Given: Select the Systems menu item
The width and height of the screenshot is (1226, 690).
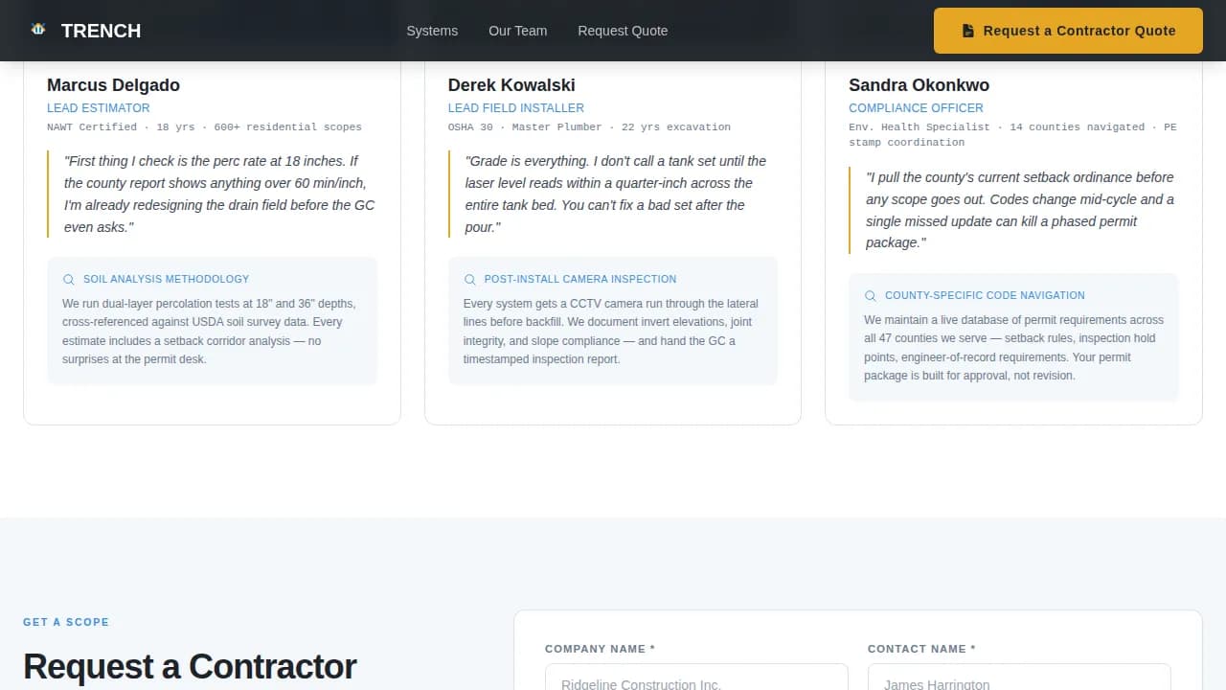Looking at the screenshot, I should tap(432, 31).
